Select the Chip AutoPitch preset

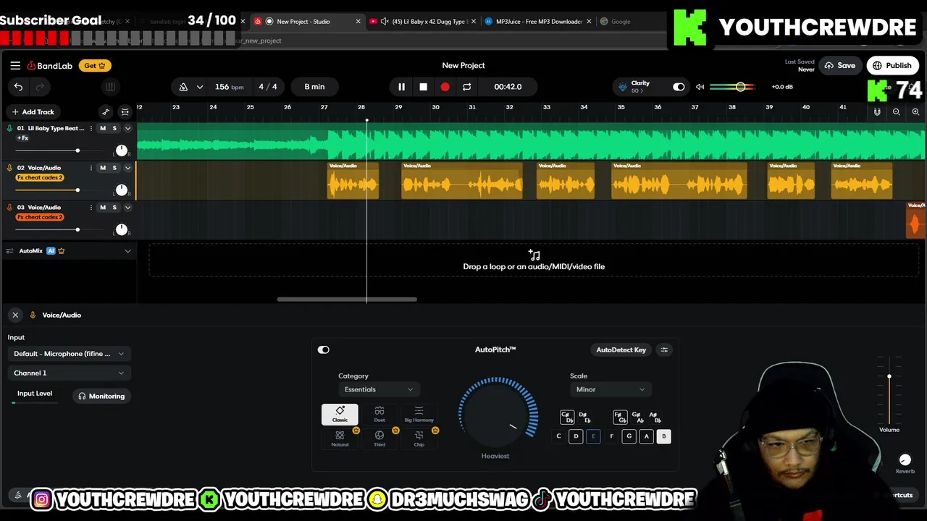419,439
